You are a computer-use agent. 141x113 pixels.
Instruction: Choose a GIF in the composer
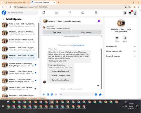56,94
